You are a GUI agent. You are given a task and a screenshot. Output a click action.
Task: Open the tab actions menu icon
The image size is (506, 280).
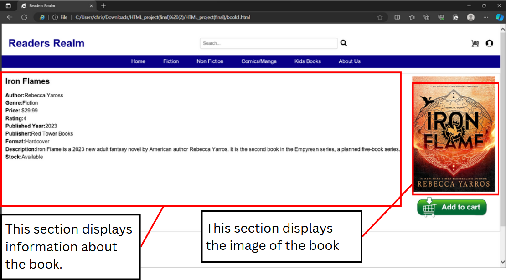[x=8, y=6]
